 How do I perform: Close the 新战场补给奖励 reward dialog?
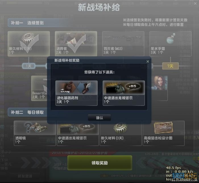[x=148, y=61]
